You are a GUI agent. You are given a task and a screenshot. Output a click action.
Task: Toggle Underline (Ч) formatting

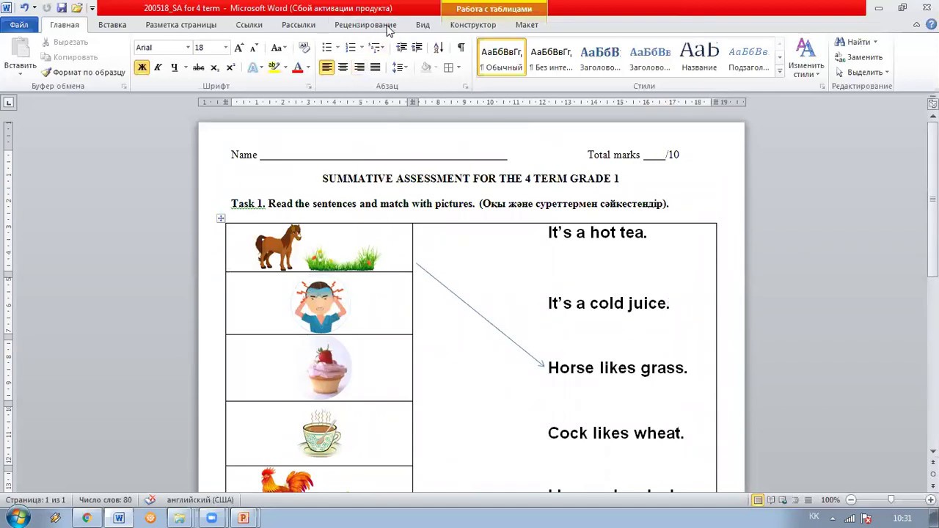coord(174,67)
